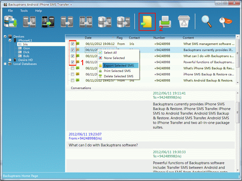Check the box for 'iPhone SMS Backup & Restore ca...' message
The width and height of the screenshot is (242, 181).
[72, 74]
